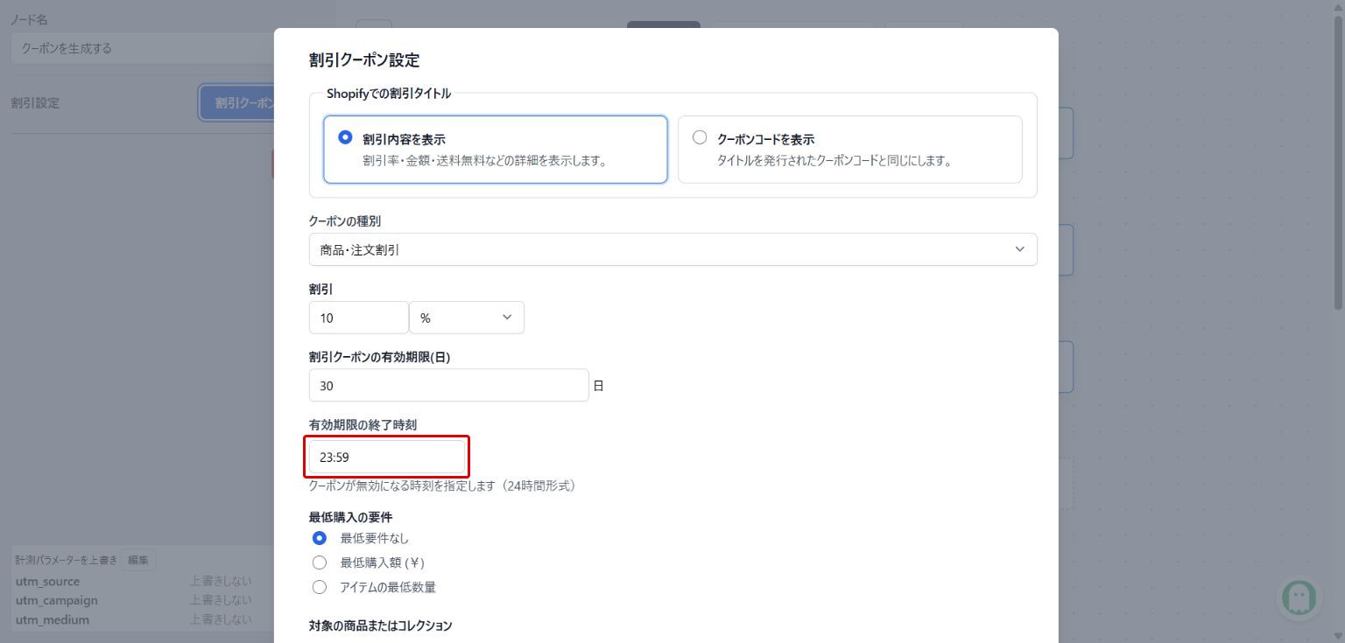Click the utm_medium parameter label
Screen dimensions: 1345x643
click(52, 620)
